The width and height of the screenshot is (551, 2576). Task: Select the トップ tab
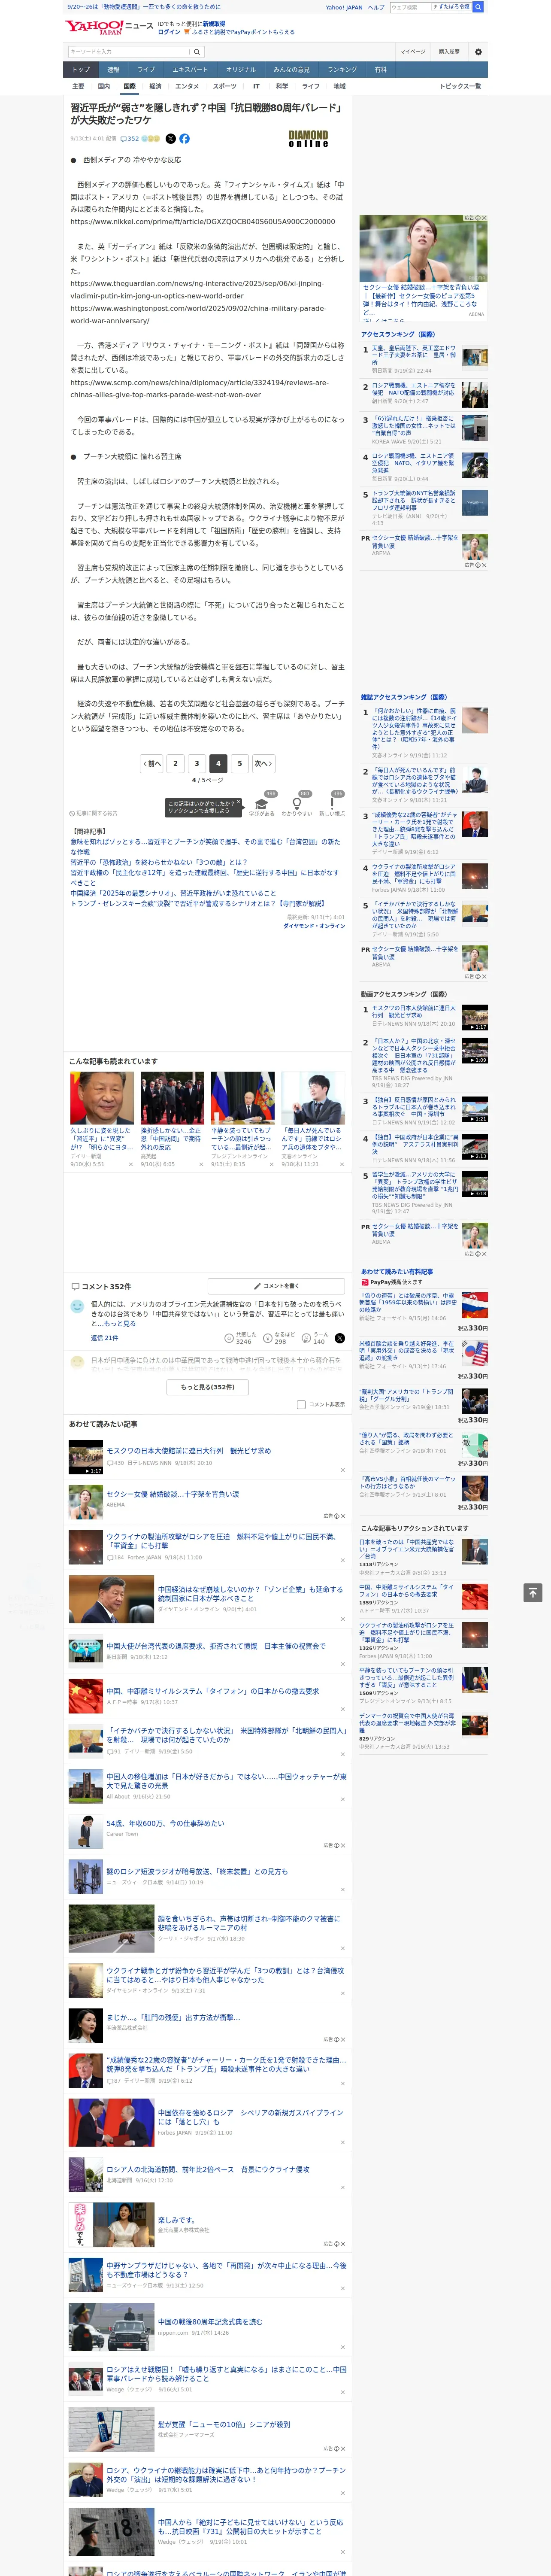pos(81,70)
